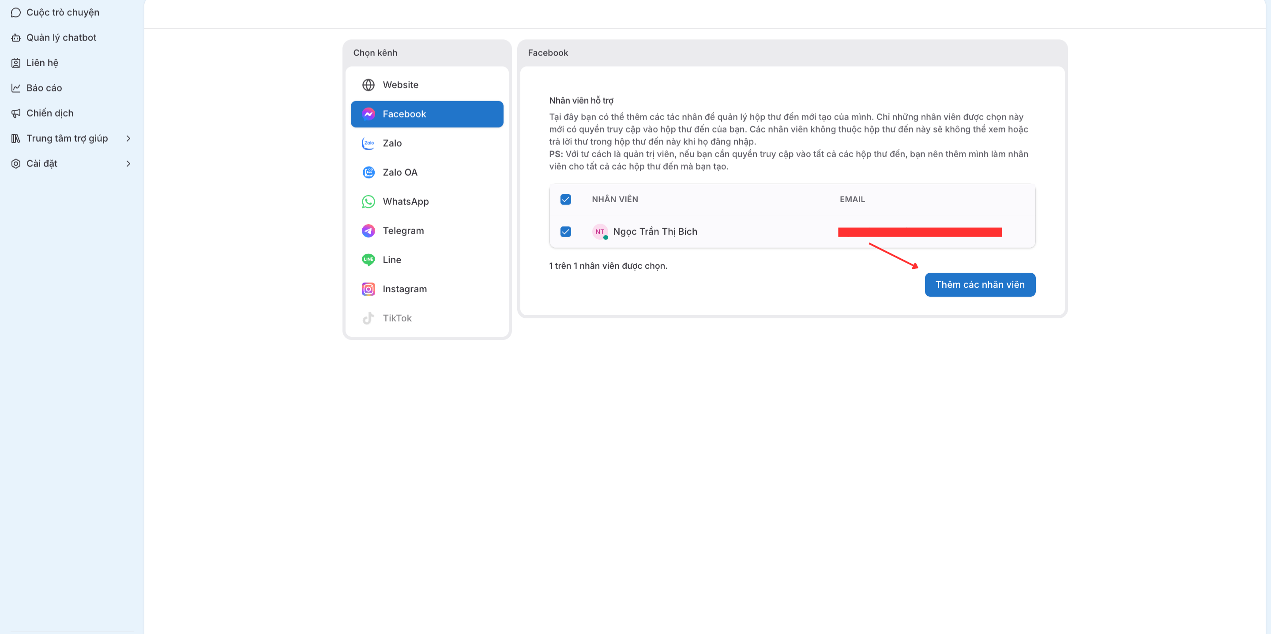Click the Facebook Messenger icon
Viewport: 1271px width, 634px height.
(368, 114)
